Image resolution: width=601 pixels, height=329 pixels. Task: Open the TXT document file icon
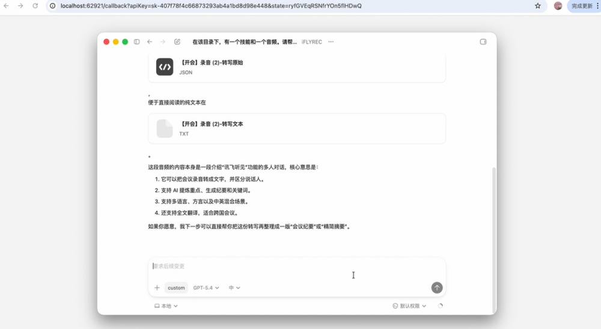point(165,129)
